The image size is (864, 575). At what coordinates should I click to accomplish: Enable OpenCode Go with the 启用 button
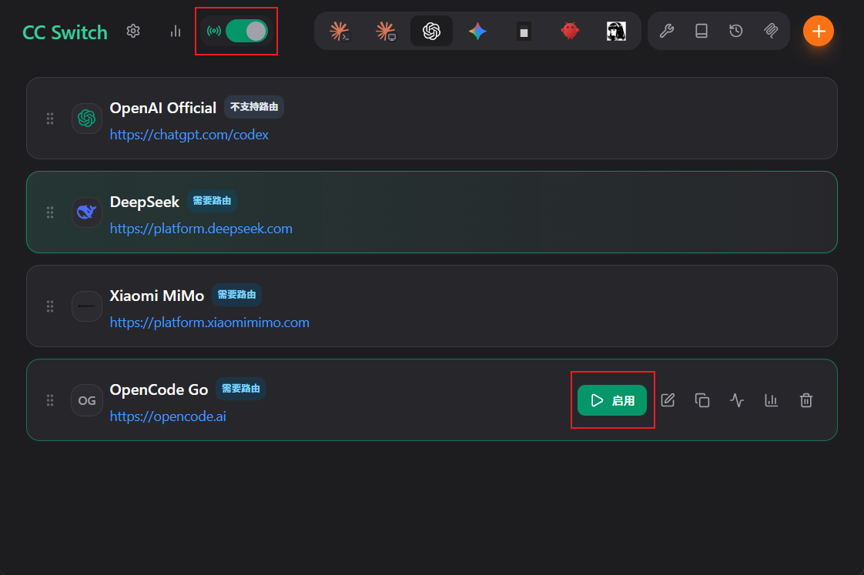click(x=612, y=400)
